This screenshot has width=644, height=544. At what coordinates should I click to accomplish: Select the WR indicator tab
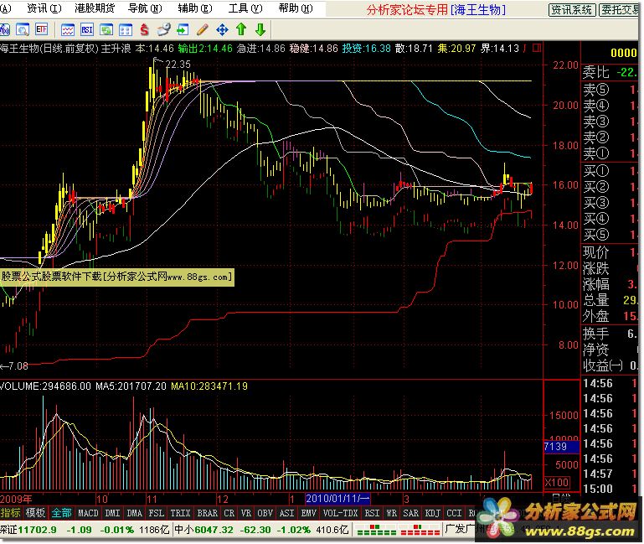pos(391,513)
